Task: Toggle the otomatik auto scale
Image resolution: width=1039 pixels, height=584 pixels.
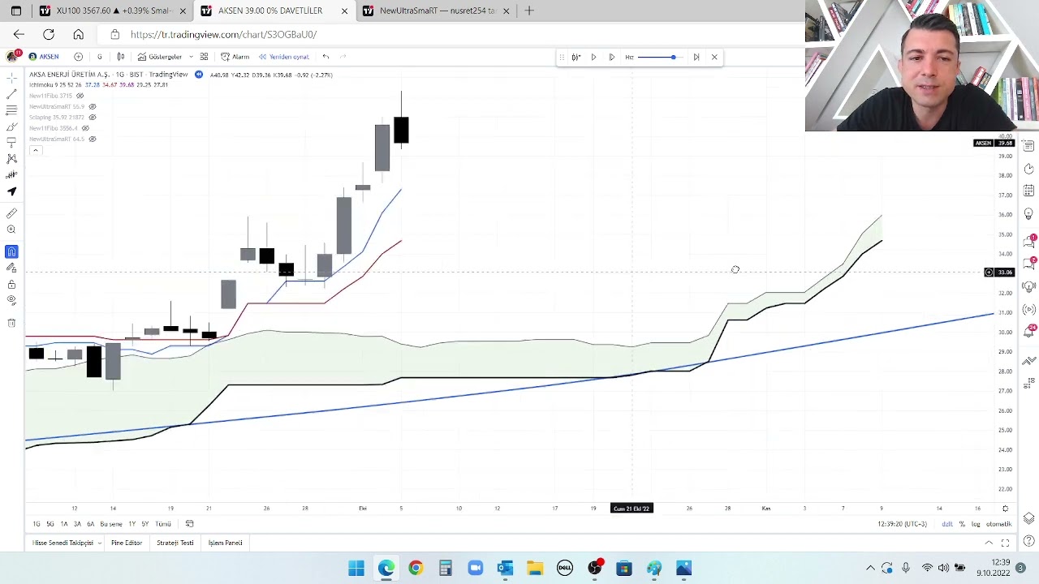Action: tap(998, 524)
